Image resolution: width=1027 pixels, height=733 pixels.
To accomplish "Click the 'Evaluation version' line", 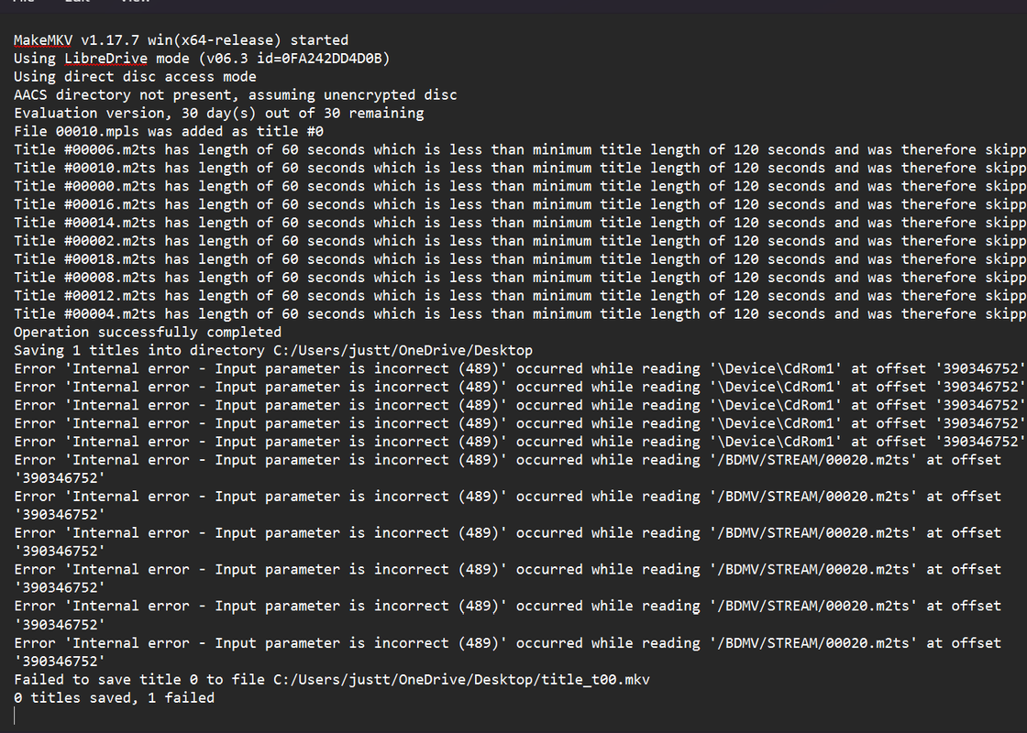I will pos(219,114).
